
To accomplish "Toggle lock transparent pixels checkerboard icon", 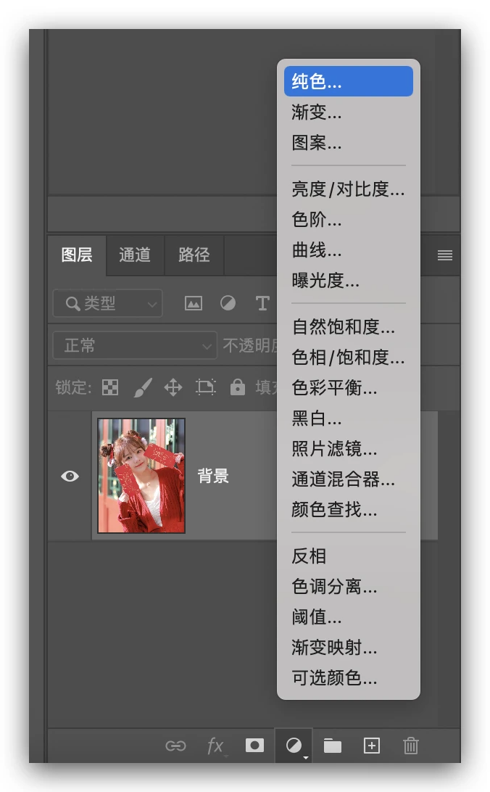I will tap(110, 387).
